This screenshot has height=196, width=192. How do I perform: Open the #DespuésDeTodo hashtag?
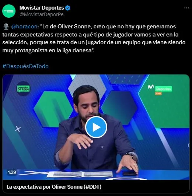[25, 66]
